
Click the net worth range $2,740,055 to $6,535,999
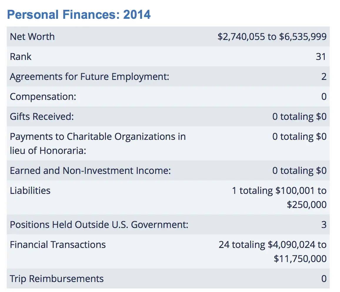tap(272, 37)
